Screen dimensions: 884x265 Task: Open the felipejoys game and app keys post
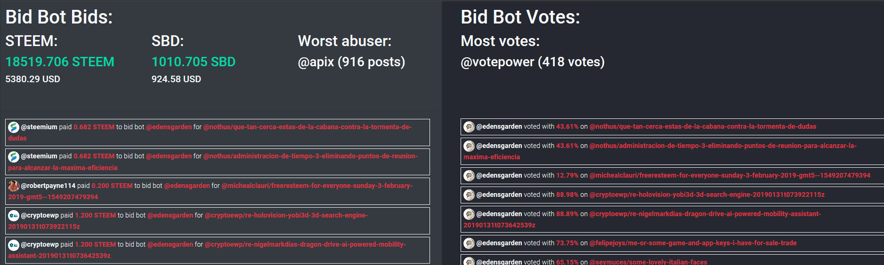(x=693, y=243)
